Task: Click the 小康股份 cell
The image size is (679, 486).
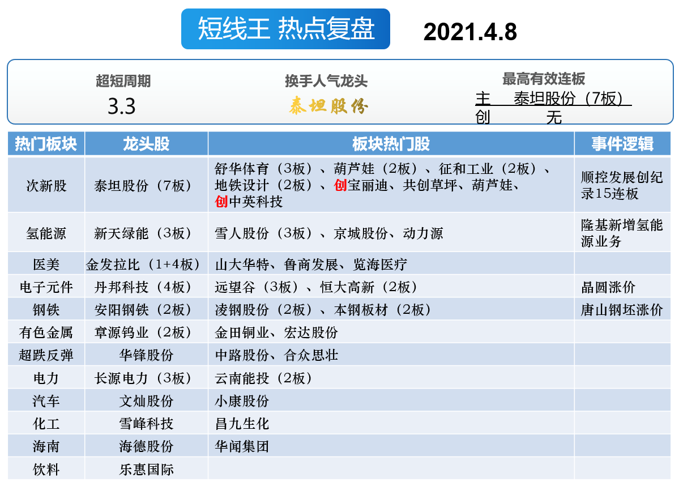Action: click(x=391, y=400)
